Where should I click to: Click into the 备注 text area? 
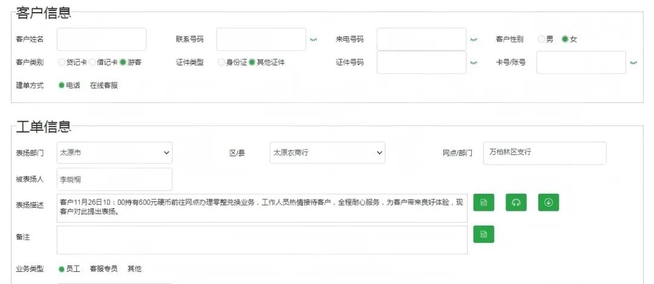(262, 240)
